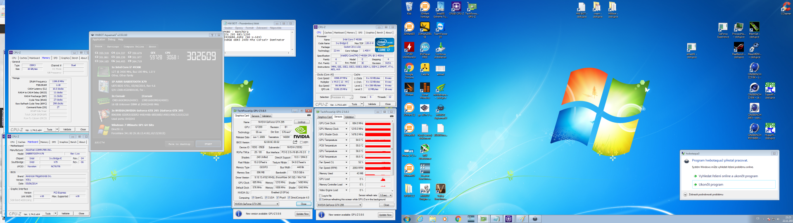
Task: Open Google Chrome desktop icon
Action: point(409,70)
